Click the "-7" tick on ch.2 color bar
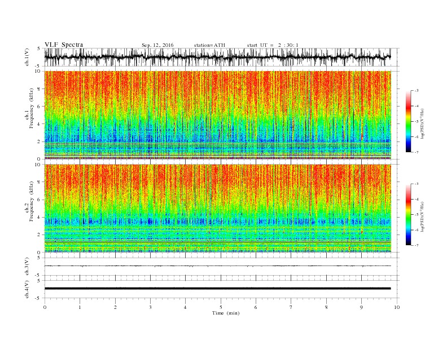The height and width of the screenshot is (345, 447). [417, 245]
